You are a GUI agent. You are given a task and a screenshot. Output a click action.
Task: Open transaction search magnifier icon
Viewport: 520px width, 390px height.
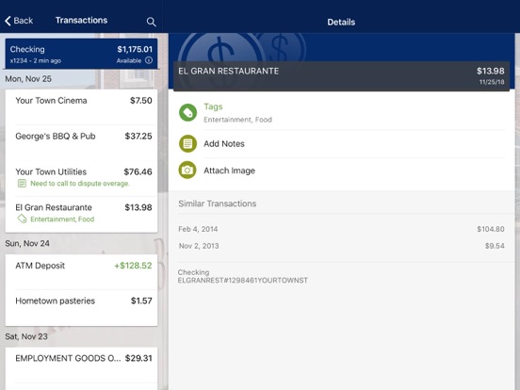tap(152, 22)
